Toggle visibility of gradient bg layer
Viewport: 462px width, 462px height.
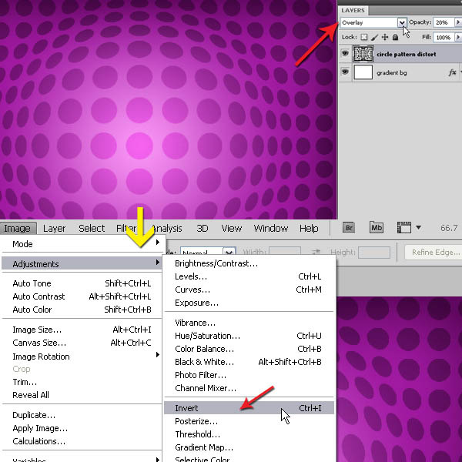click(x=346, y=72)
